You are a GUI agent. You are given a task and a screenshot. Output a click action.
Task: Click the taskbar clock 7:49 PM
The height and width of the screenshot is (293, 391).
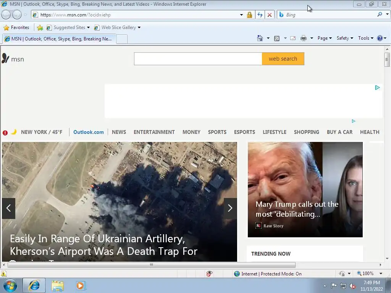tap(372, 283)
